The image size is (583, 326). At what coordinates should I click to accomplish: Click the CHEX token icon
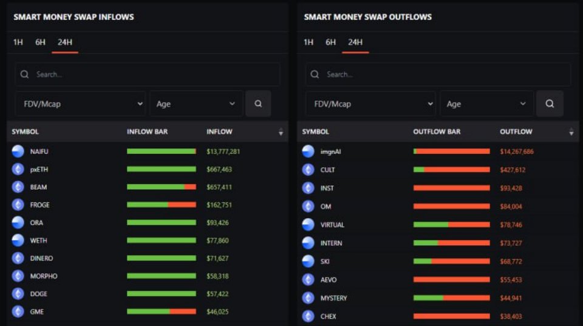coord(309,316)
